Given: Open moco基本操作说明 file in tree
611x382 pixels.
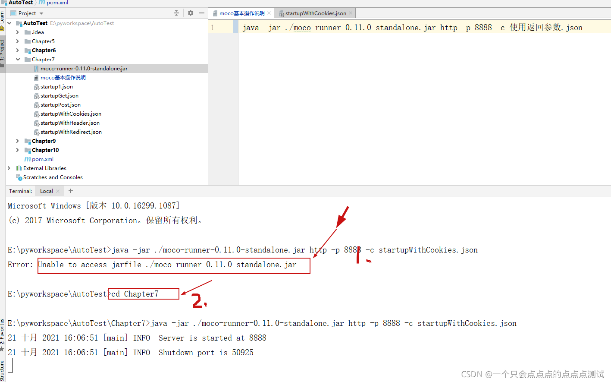Looking at the screenshot, I should pyautogui.click(x=63, y=77).
